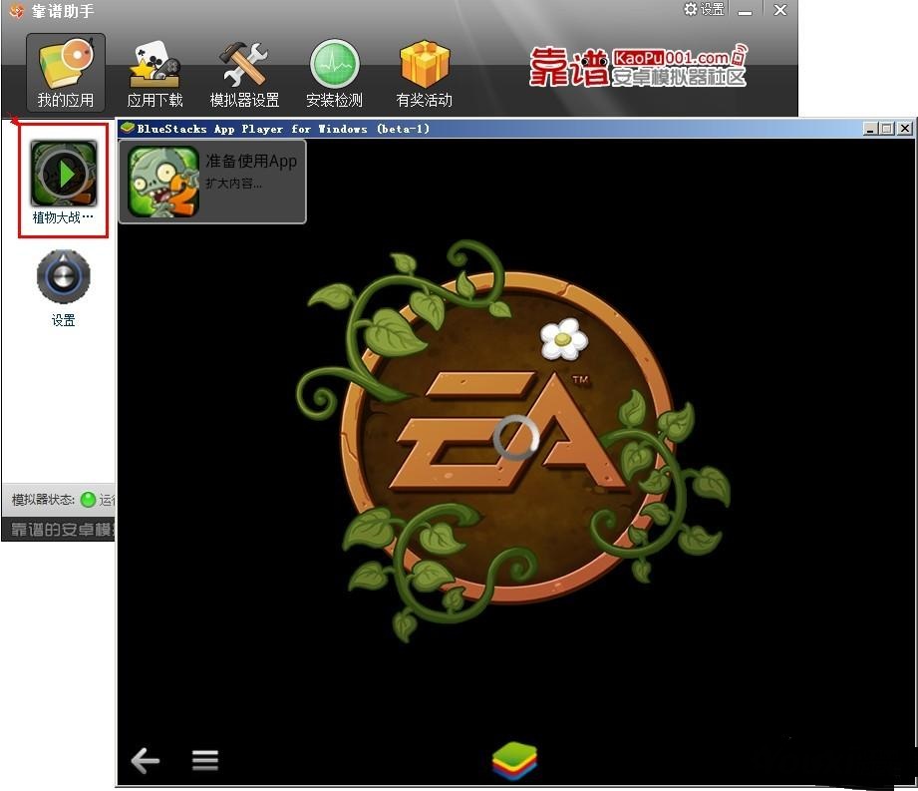Click the 扩大内容... notification subtext

click(233, 184)
